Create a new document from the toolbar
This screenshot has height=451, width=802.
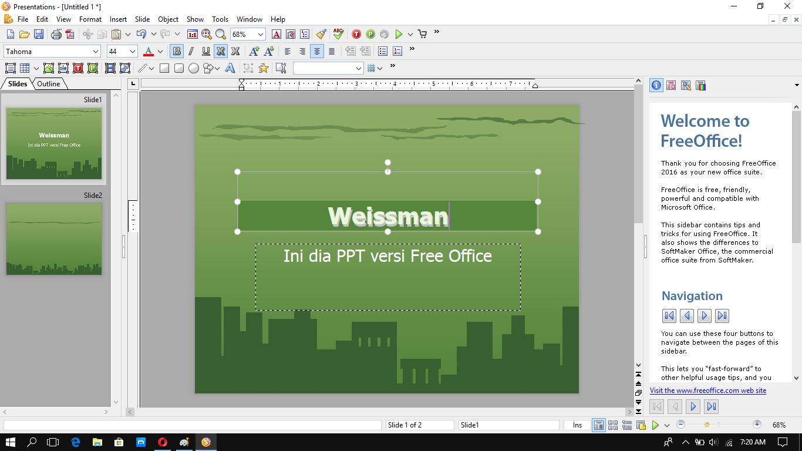(10, 34)
